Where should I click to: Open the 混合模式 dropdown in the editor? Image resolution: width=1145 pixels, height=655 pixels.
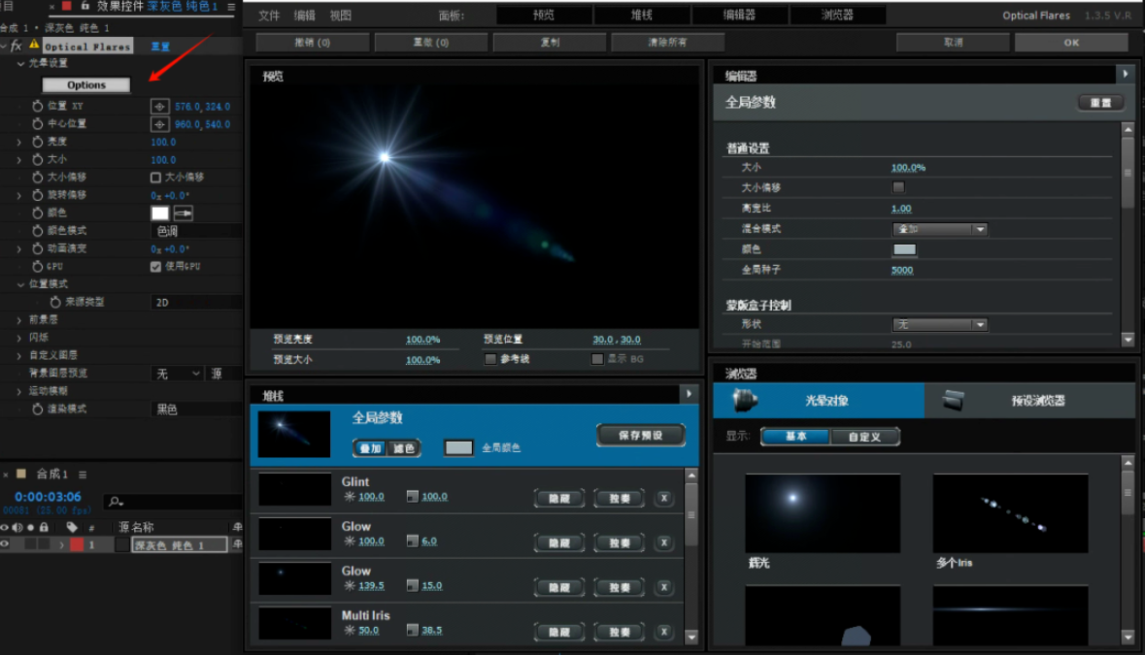[939, 230]
